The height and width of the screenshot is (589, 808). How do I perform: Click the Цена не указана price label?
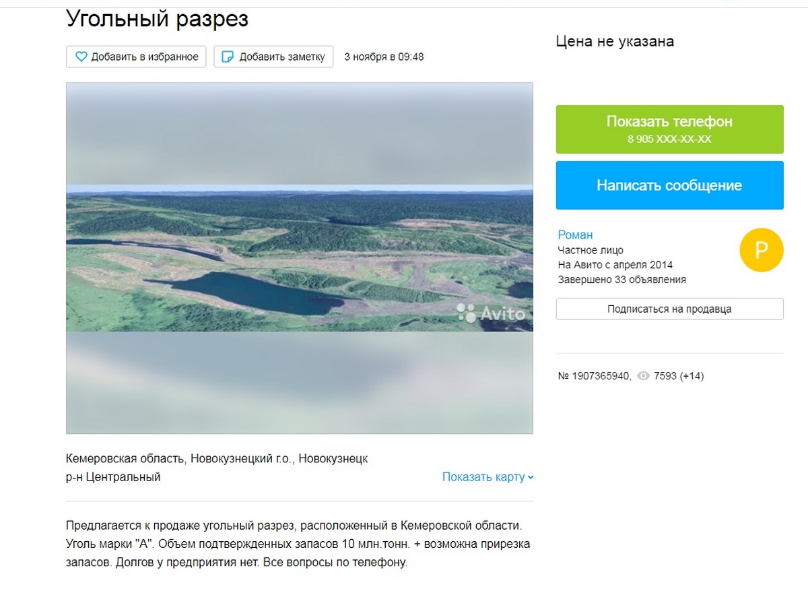coord(615,41)
